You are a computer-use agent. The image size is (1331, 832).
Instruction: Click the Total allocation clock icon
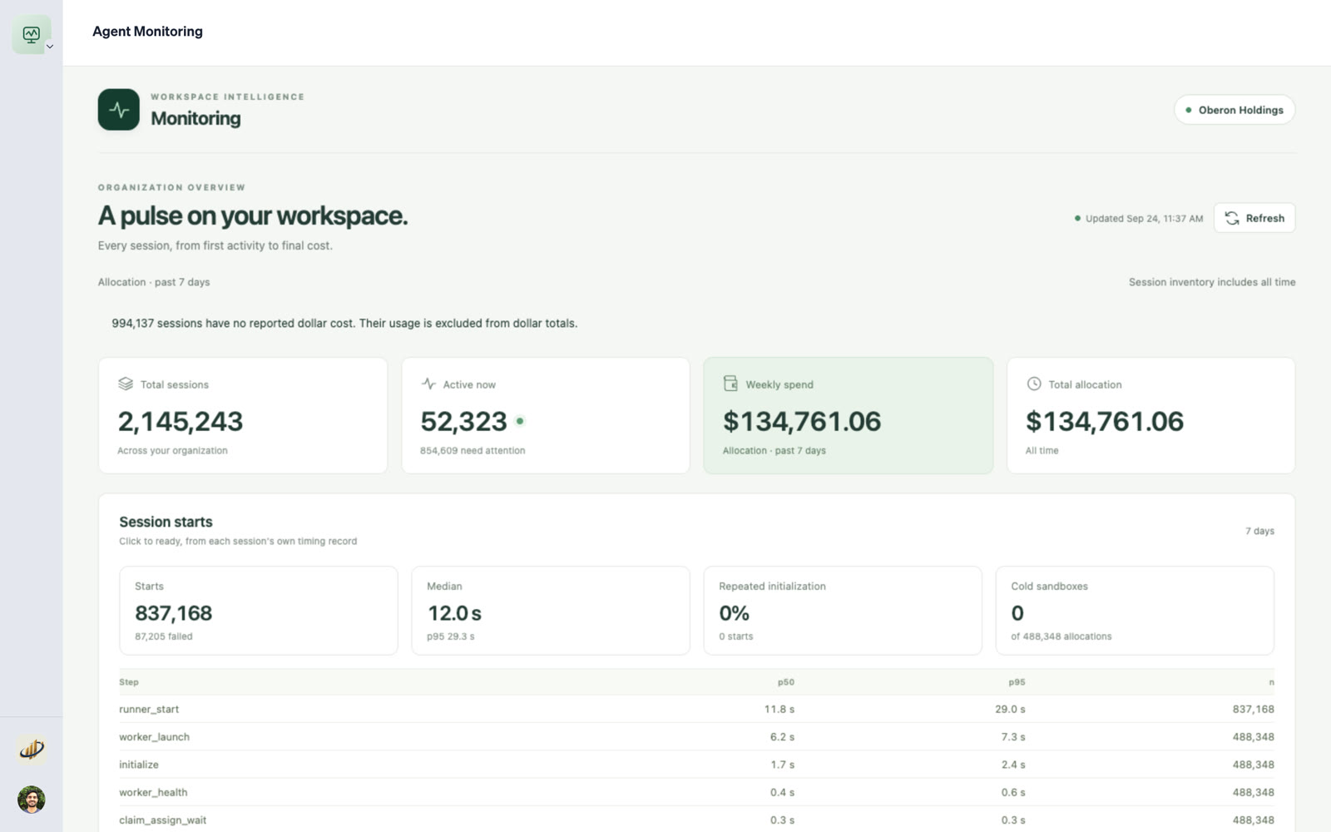click(x=1034, y=384)
